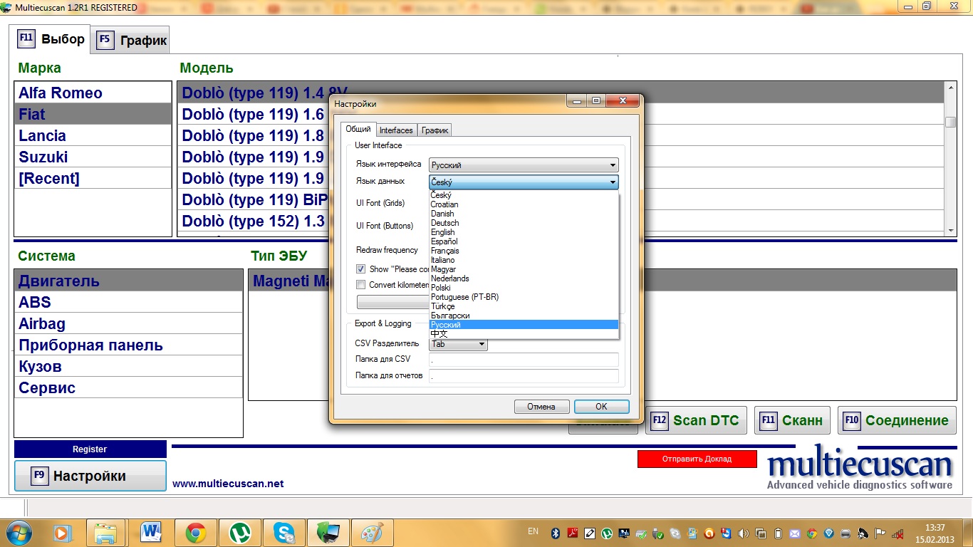Expand the Язык интерфейса dropdown
This screenshot has height=547, width=973.
524,165
